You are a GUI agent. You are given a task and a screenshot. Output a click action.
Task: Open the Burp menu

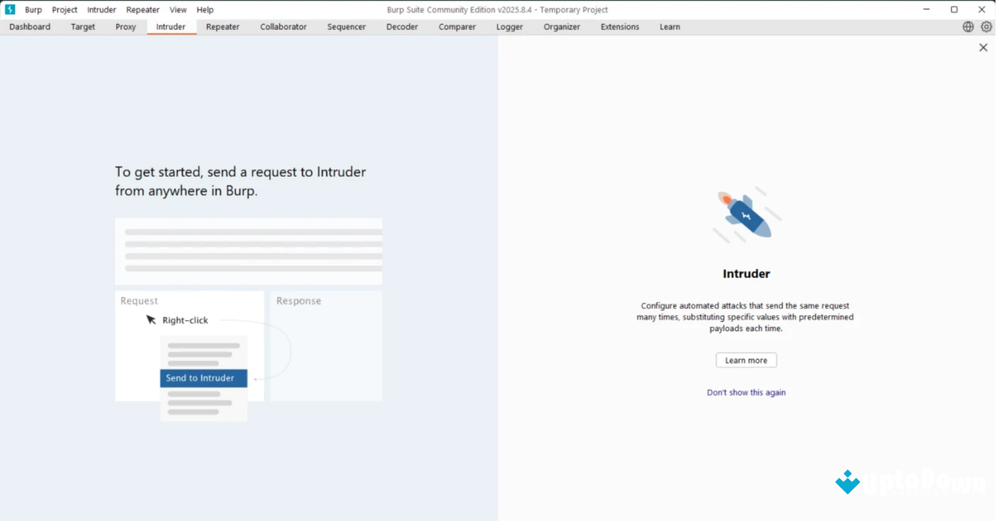pyautogui.click(x=33, y=9)
